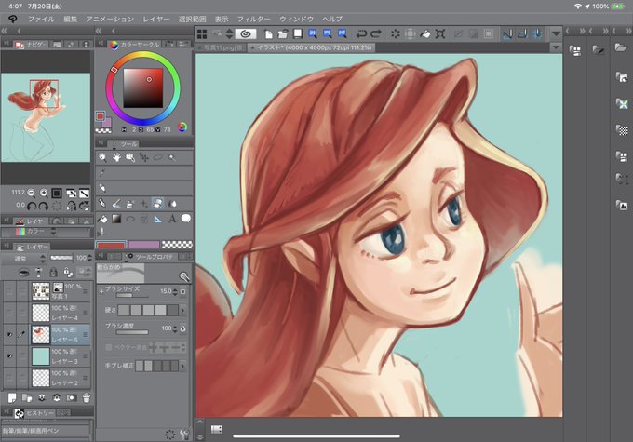The image size is (633, 442).
Task: Toggle the ベクター消去 checkbox
Action: (109, 347)
